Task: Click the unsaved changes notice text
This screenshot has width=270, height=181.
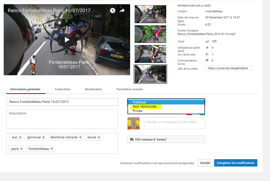Action: coord(157,163)
